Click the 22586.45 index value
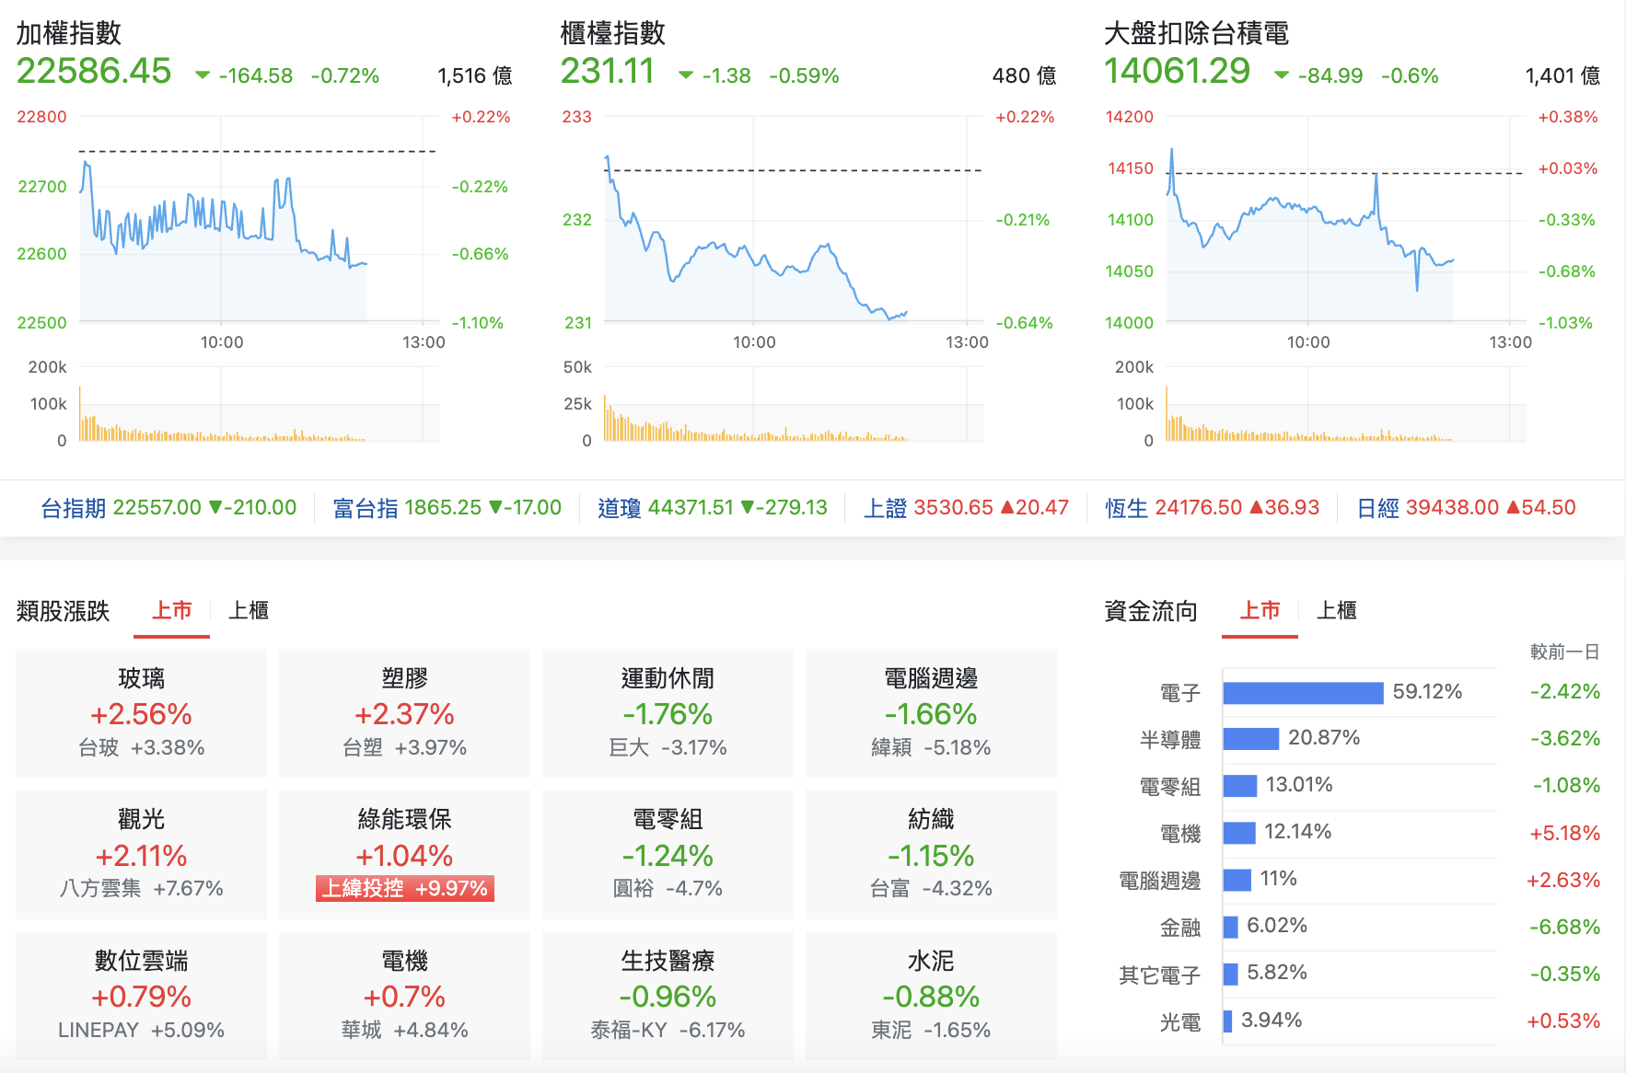1626x1073 pixels. [94, 71]
